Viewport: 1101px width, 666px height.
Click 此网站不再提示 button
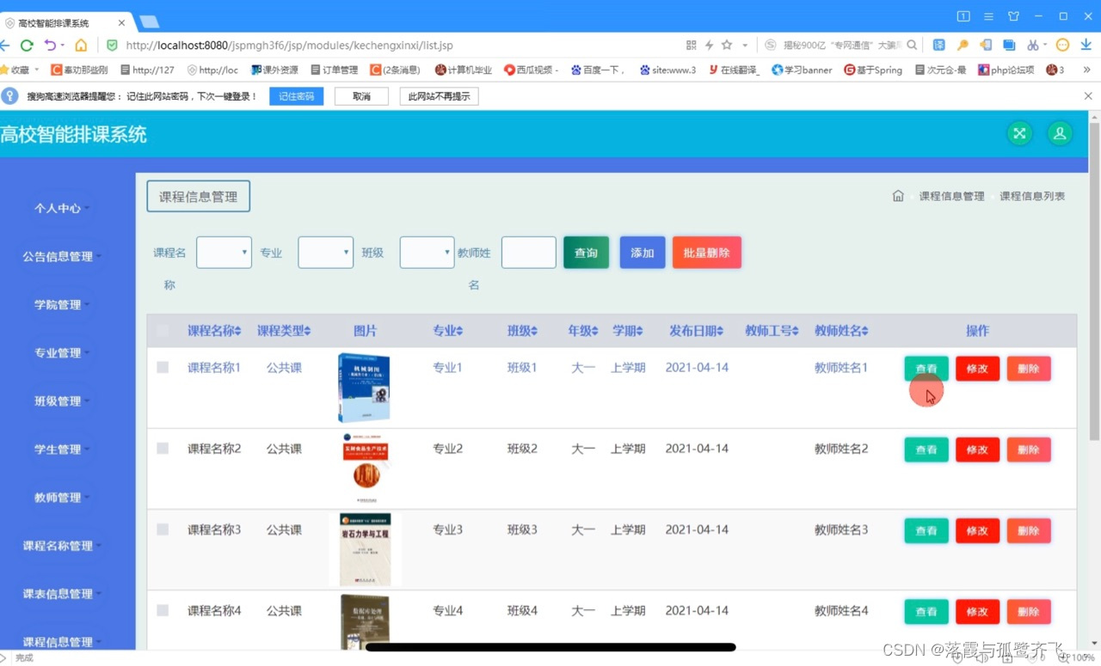[x=439, y=96]
